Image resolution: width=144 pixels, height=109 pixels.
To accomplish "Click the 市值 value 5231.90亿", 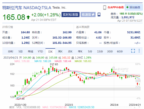I will [x=134, y=32].
